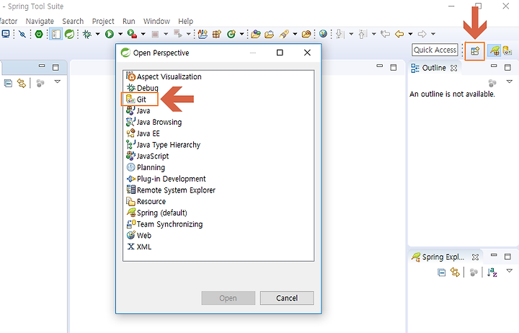Open the New Class dropdown arrow
This screenshot has height=333, width=519.
241,34
